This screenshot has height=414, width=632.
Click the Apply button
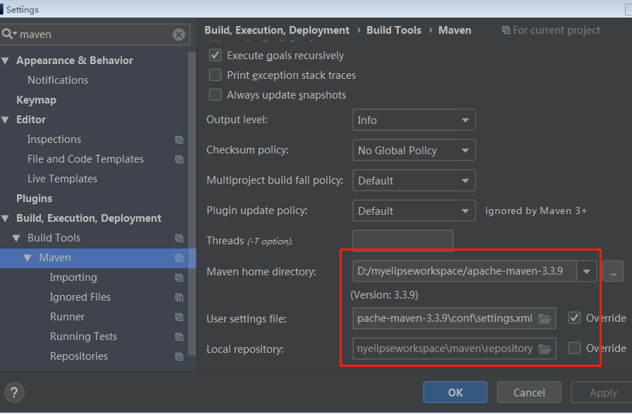(603, 393)
